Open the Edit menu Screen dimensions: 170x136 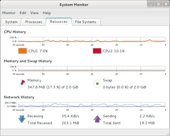[23, 13]
